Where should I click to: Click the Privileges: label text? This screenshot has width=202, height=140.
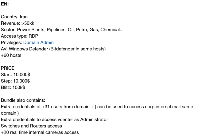point(11,42)
